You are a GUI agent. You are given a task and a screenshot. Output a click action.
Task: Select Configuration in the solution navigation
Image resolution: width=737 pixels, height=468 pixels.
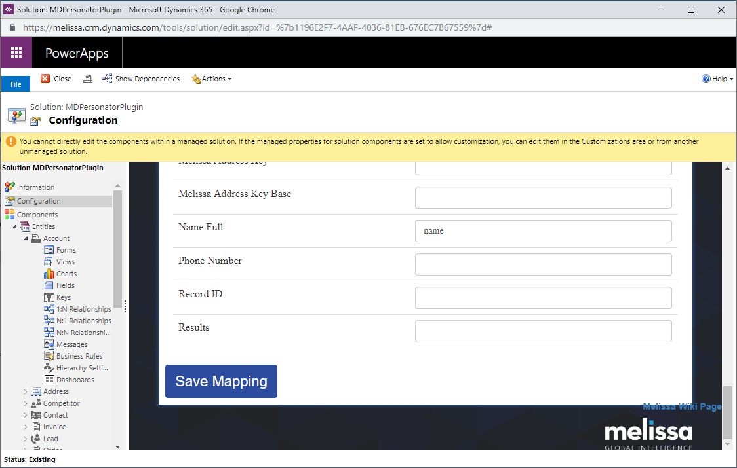pyautogui.click(x=39, y=201)
